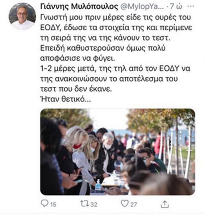Click the display name Γιάννης Μυλόπουλος
The height and width of the screenshot is (220, 205).
79,7
